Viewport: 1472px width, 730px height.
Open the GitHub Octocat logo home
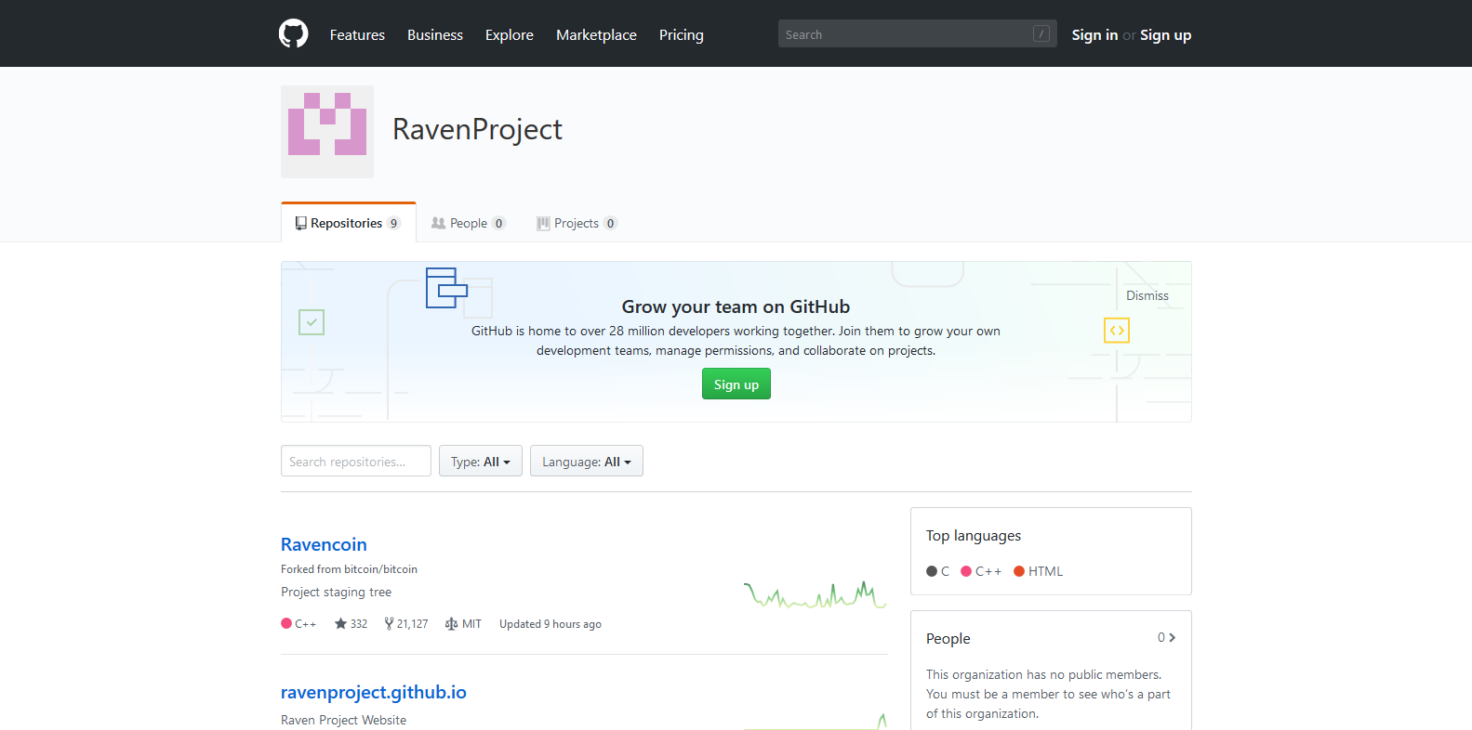pyautogui.click(x=293, y=34)
